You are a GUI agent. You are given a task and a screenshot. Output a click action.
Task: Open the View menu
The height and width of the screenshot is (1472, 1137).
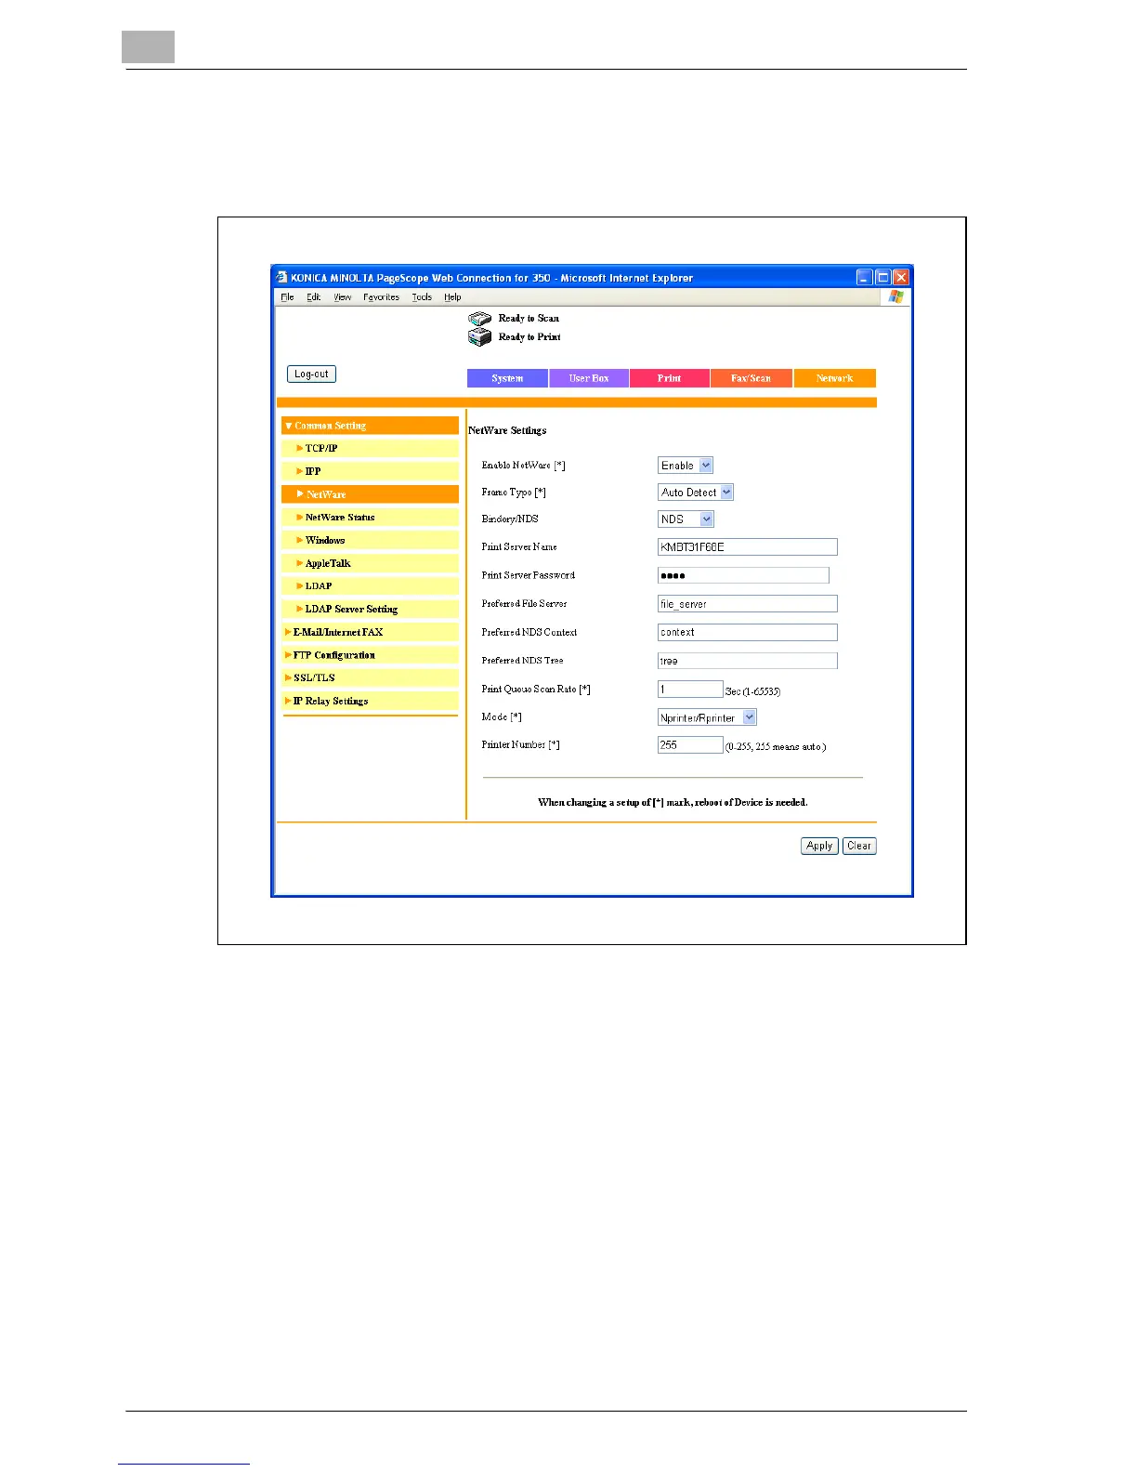(343, 297)
